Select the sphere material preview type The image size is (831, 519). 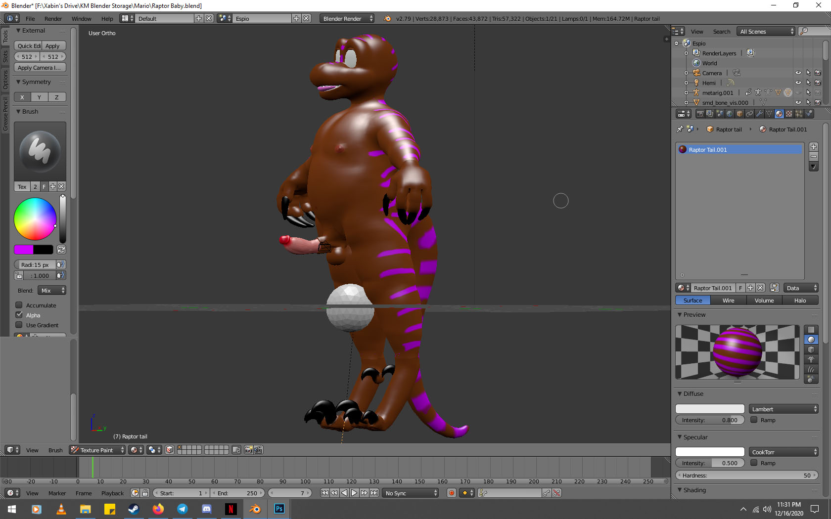click(x=811, y=340)
